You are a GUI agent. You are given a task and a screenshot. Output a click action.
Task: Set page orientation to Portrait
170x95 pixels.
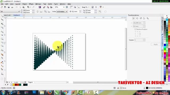pyautogui.click(x=38, y=11)
